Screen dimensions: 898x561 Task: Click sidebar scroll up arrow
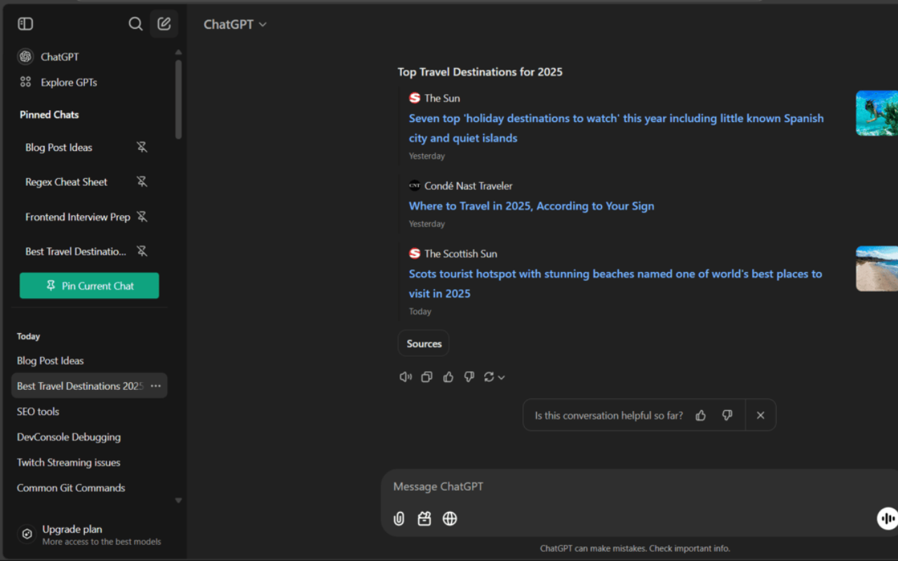pyautogui.click(x=178, y=52)
